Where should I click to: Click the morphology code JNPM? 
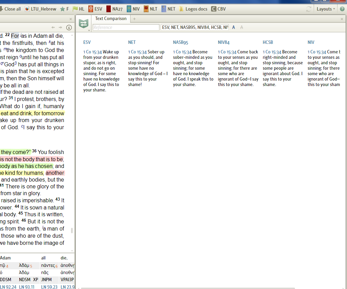(x=47, y=280)
